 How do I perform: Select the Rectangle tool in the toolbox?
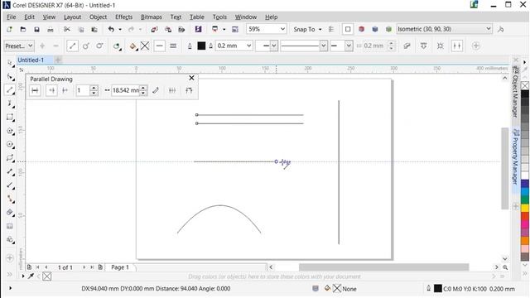point(10,118)
